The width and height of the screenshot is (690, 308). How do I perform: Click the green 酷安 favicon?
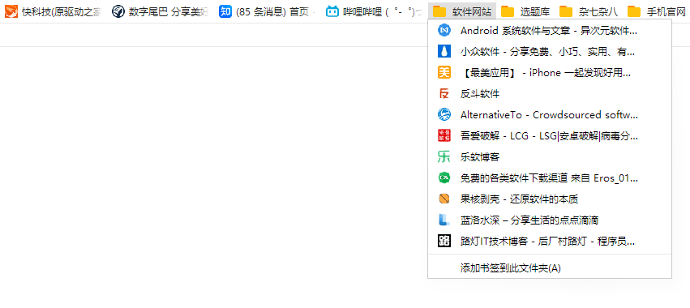[444, 178]
